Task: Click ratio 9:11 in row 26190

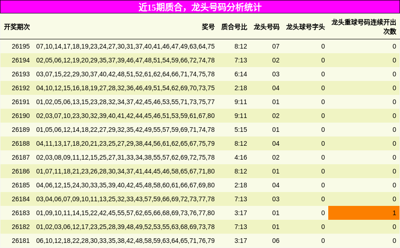Action: coord(241,116)
